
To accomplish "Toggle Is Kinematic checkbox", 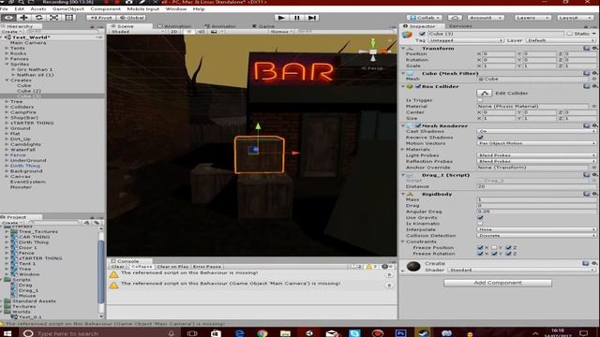I will coord(480,224).
